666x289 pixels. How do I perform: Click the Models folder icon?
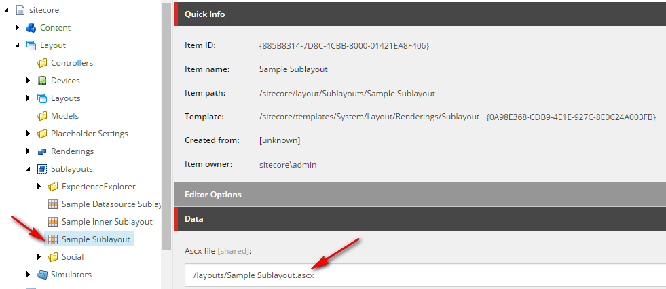tap(41, 116)
